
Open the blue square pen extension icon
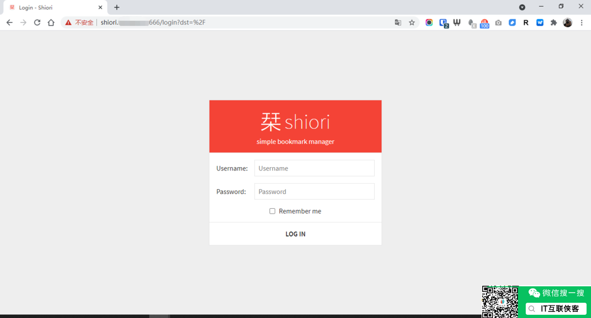tap(512, 22)
